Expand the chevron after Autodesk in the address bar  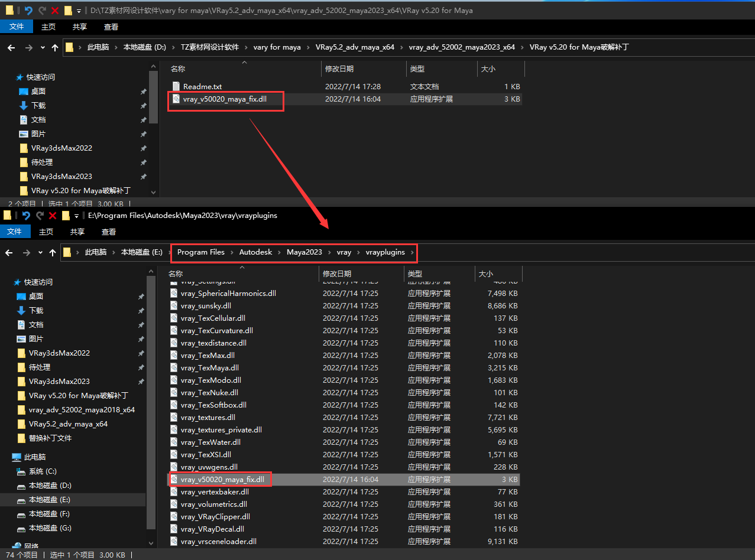pos(280,252)
